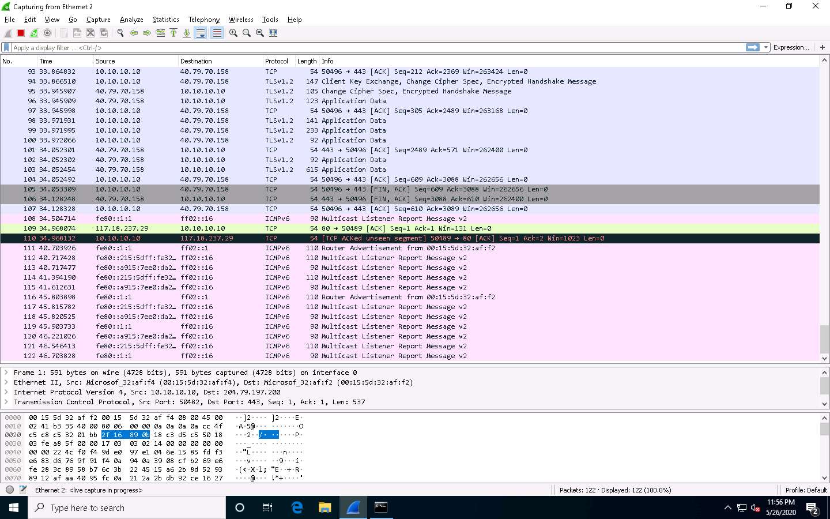Open the Windows Start menu

point(14,507)
